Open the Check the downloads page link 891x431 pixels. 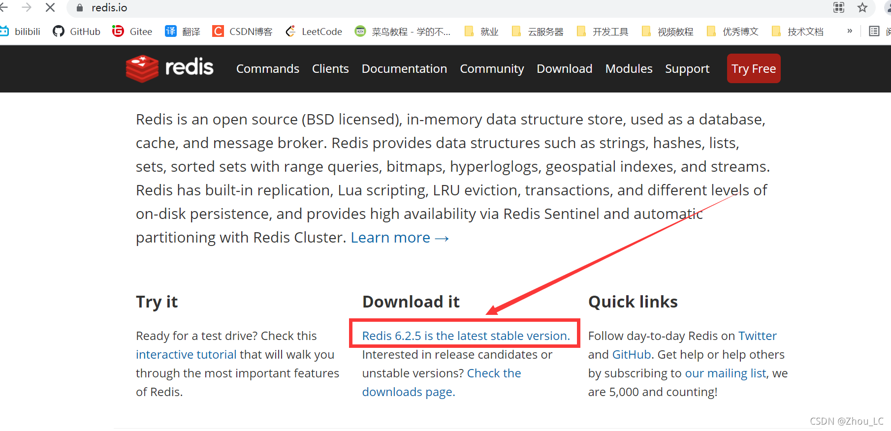coord(442,383)
